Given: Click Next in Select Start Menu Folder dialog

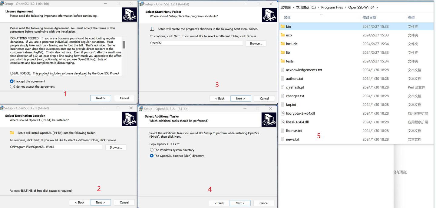Looking at the screenshot, I should click(241, 99).
